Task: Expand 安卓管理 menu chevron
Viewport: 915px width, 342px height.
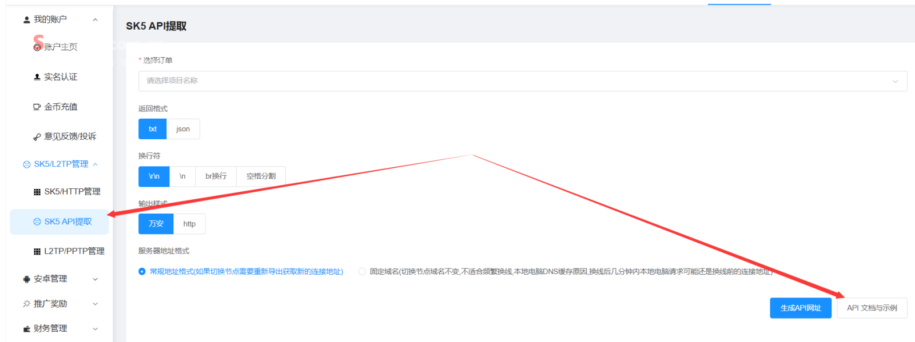Action: coord(96,279)
